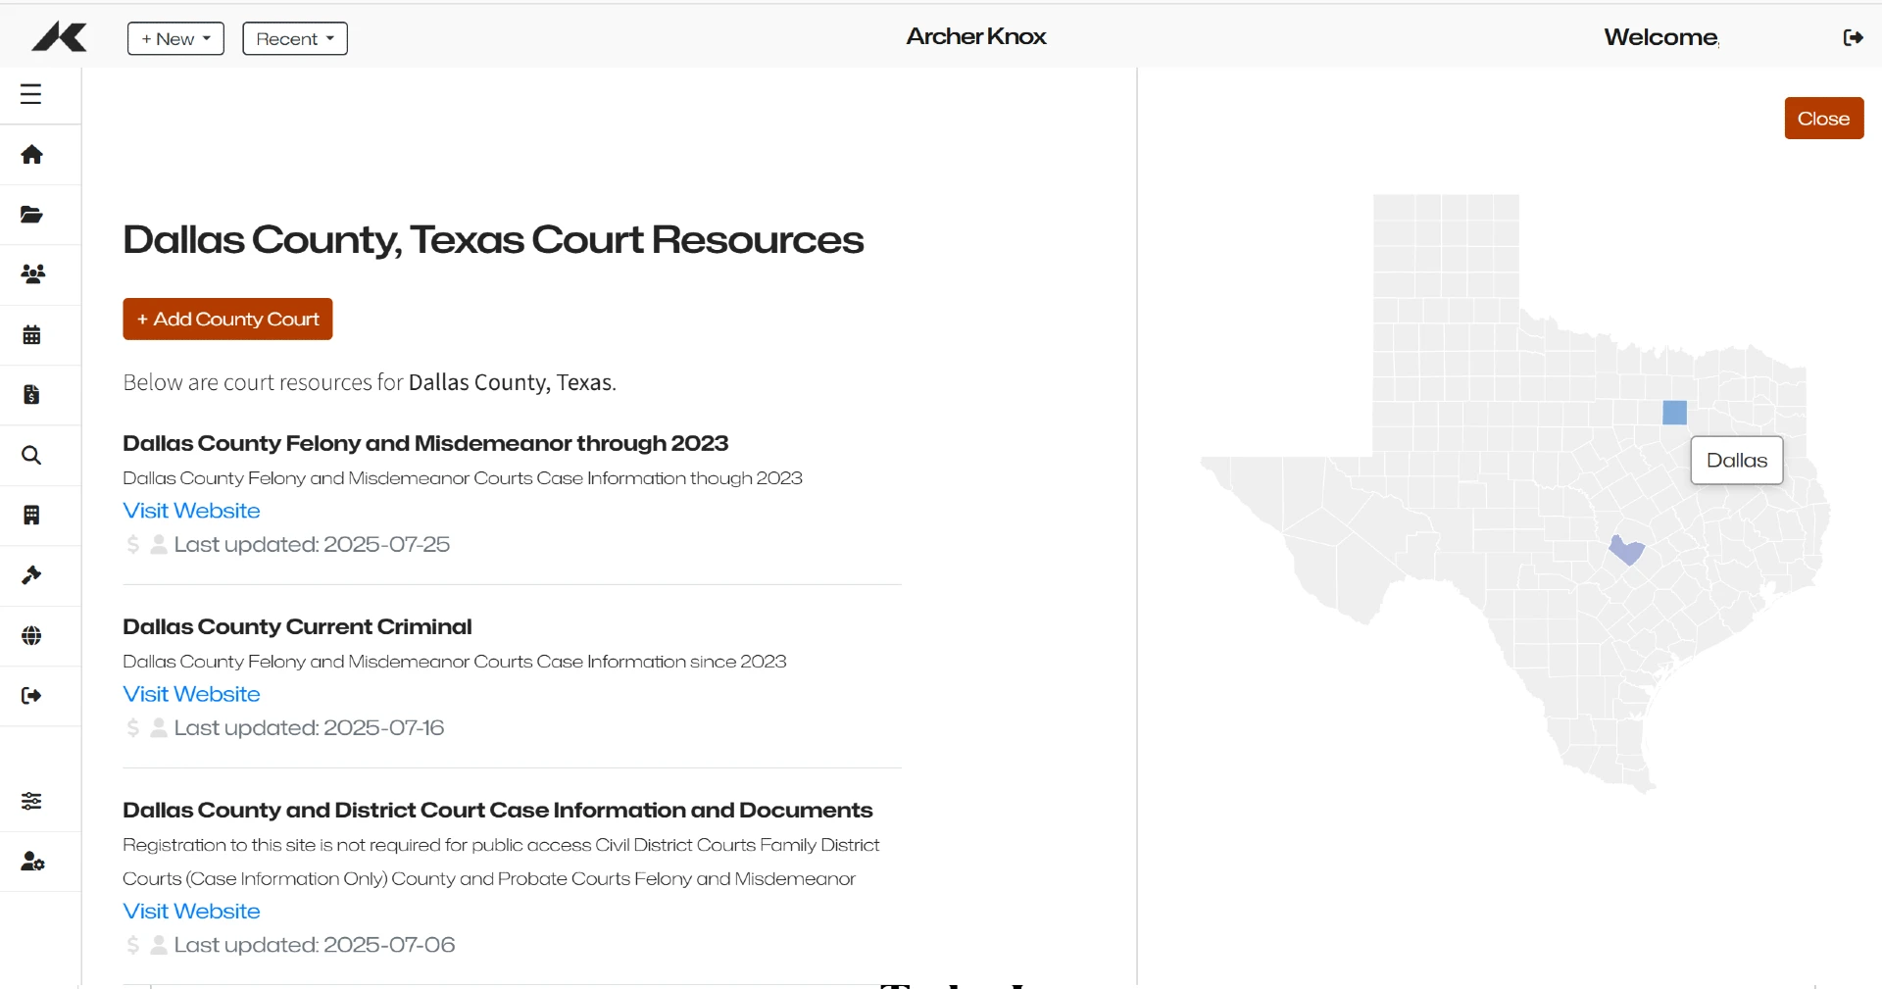Close the Texas map panel
Viewport: 1882px width, 989px height.
[1823, 119]
